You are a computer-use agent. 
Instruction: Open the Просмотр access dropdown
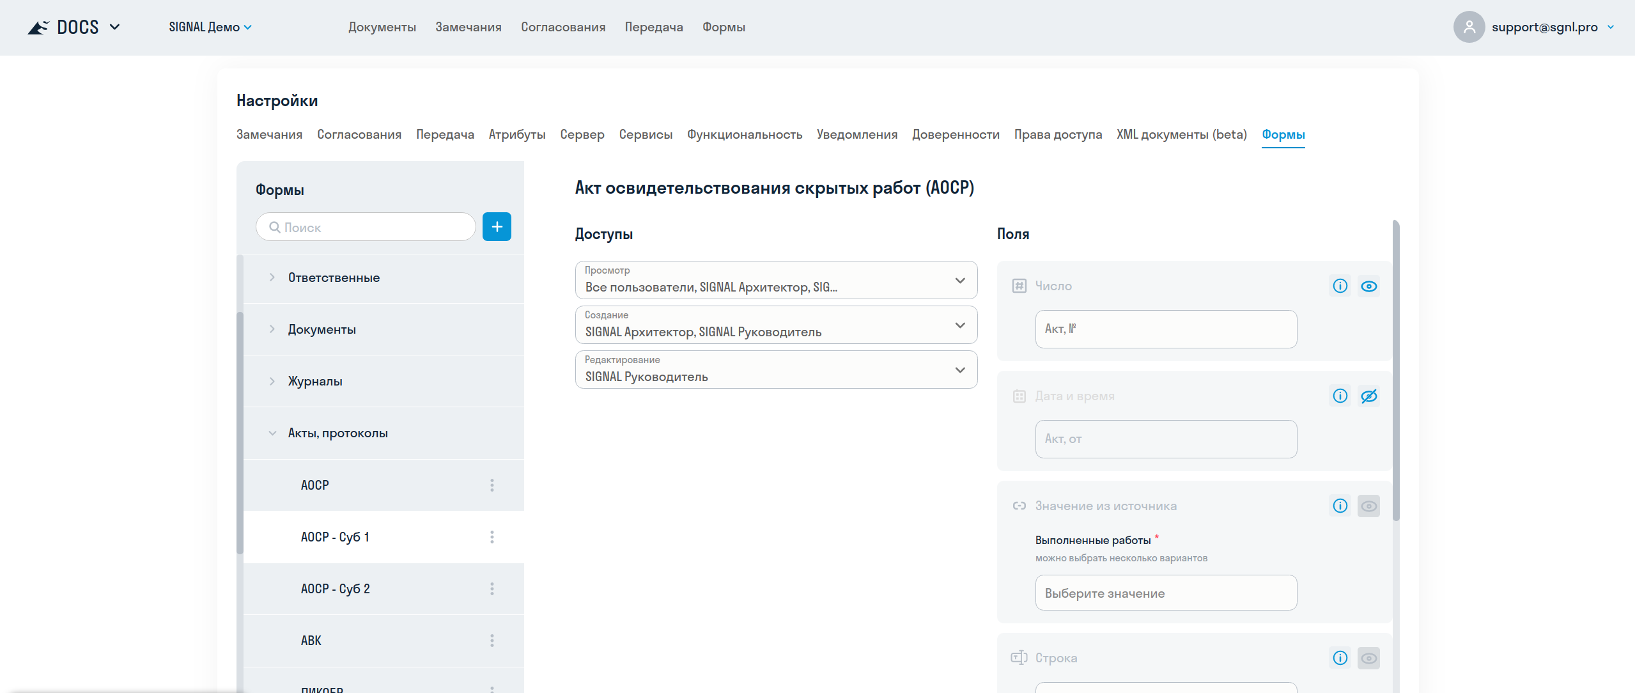[x=776, y=280]
